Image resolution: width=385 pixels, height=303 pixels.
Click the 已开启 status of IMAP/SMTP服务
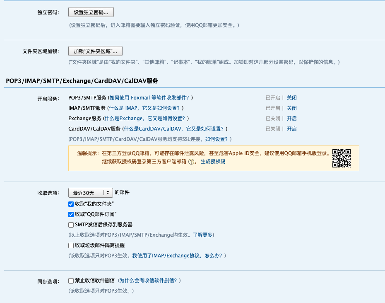point(273,108)
